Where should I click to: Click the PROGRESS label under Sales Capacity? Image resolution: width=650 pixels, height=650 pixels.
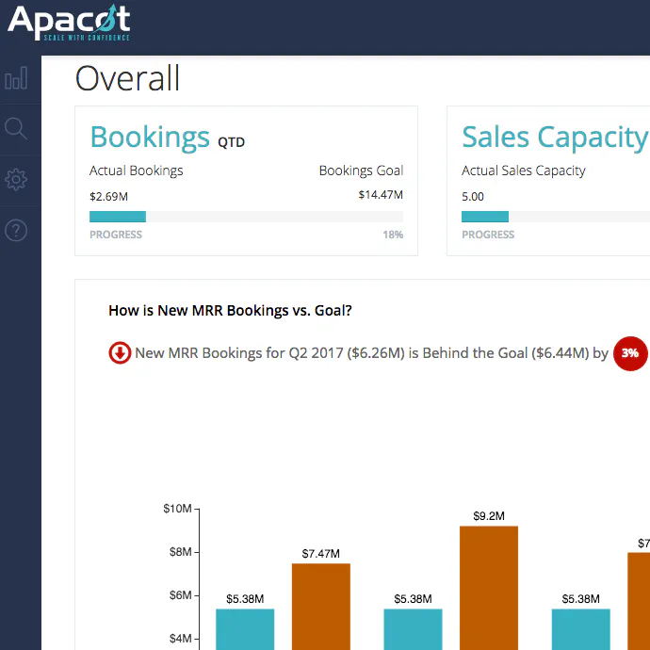coord(488,235)
